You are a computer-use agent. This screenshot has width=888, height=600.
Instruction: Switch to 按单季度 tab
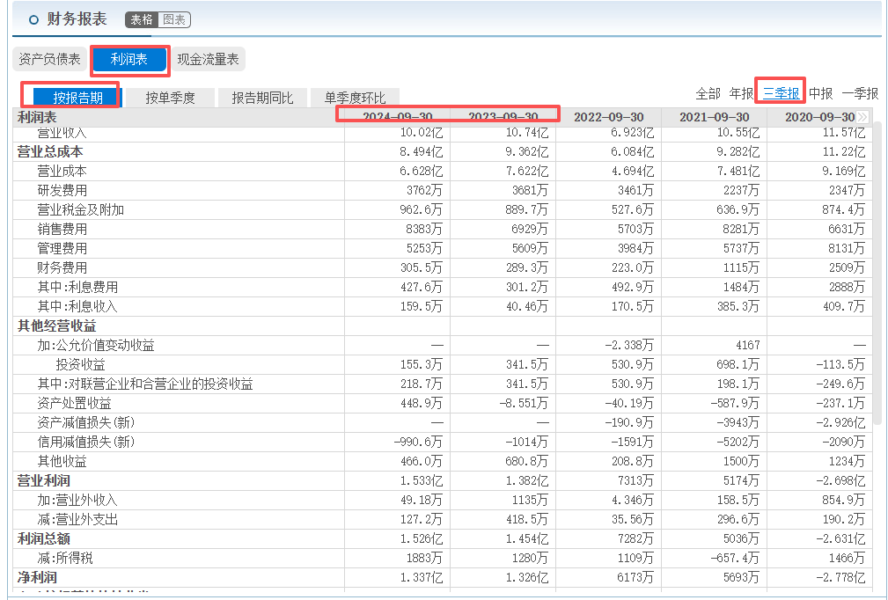coord(170,98)
